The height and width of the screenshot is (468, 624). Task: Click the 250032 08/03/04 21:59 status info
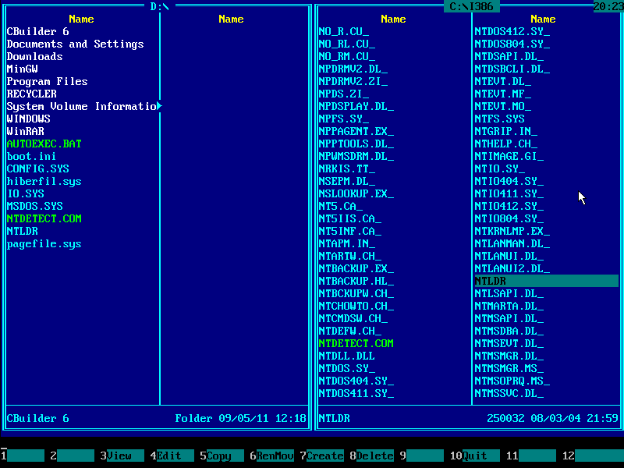pyautogui.click(x=553, y=418)
